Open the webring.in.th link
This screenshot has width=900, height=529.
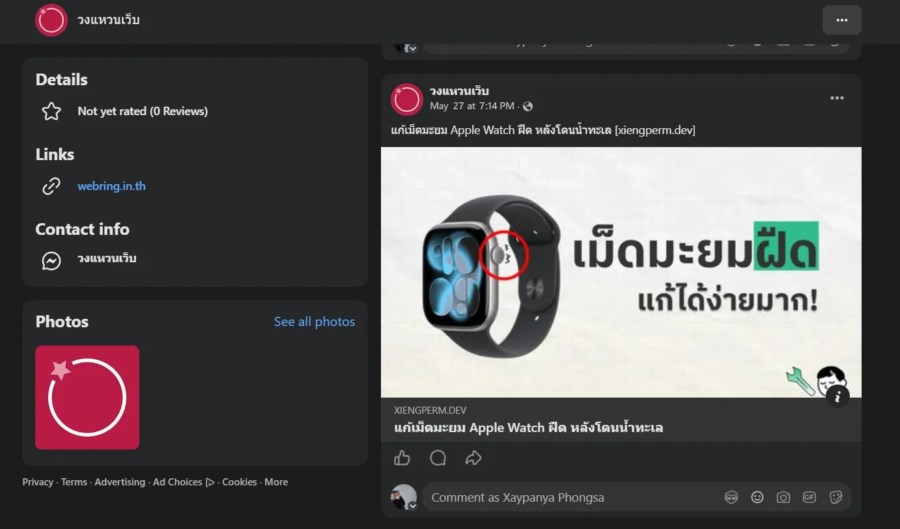(111, 186)
